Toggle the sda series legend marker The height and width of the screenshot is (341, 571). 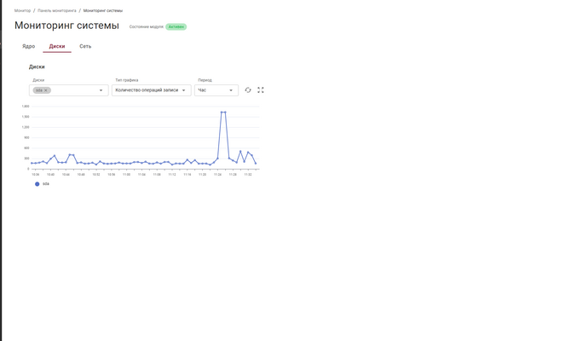37,184
